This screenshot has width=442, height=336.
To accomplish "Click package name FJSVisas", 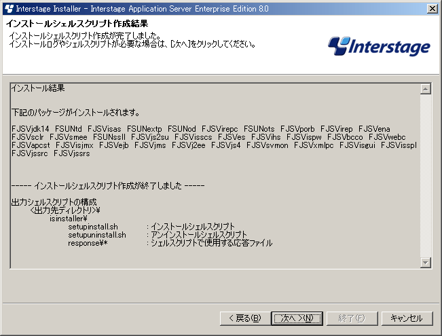I will (105, 129).
